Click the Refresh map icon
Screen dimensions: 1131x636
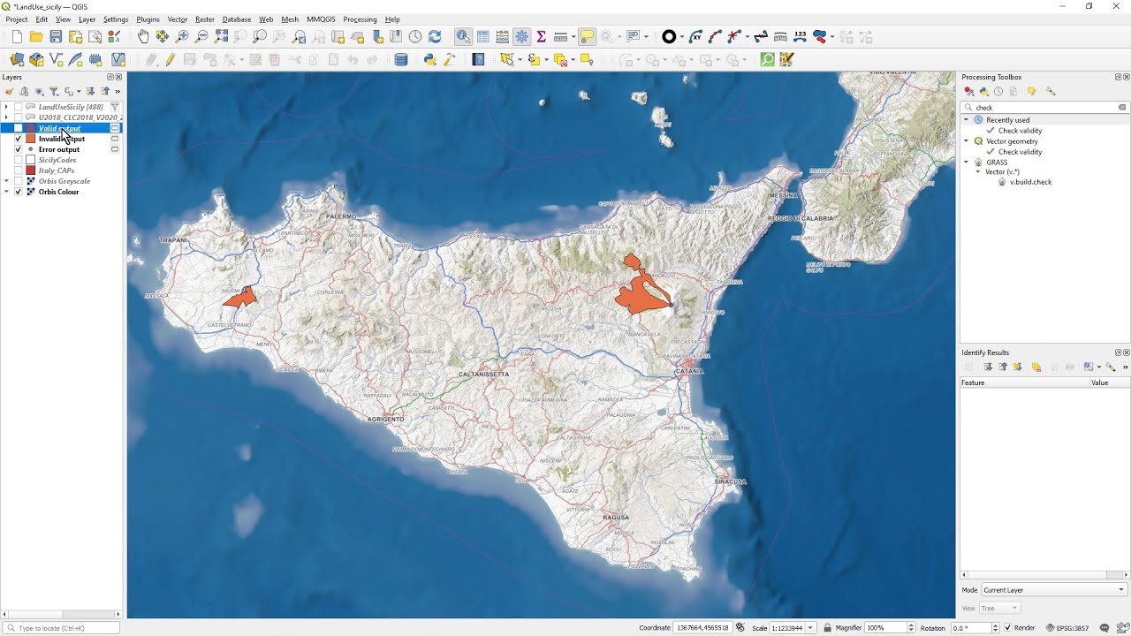[x=435, y=37]
